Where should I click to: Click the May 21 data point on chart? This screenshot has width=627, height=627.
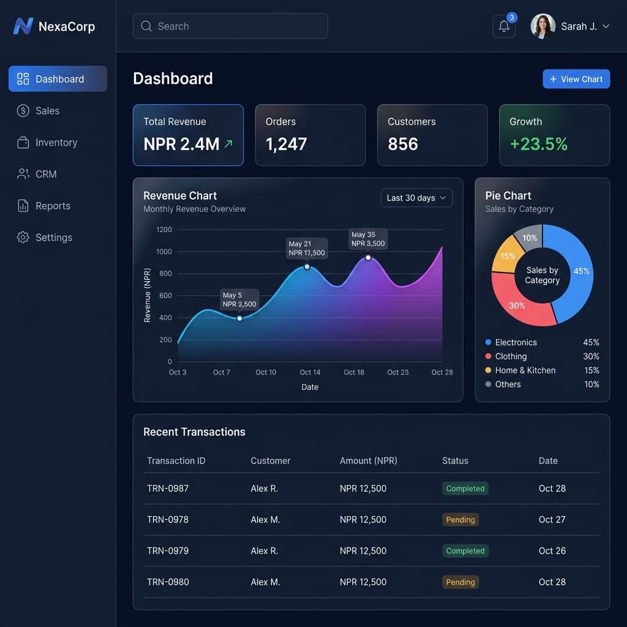[307, 267]
